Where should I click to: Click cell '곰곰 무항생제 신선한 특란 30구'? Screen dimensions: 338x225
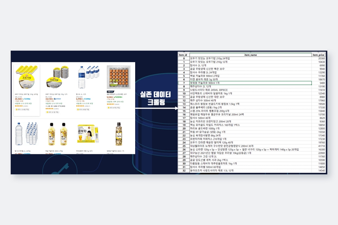(x=250, y=69)
